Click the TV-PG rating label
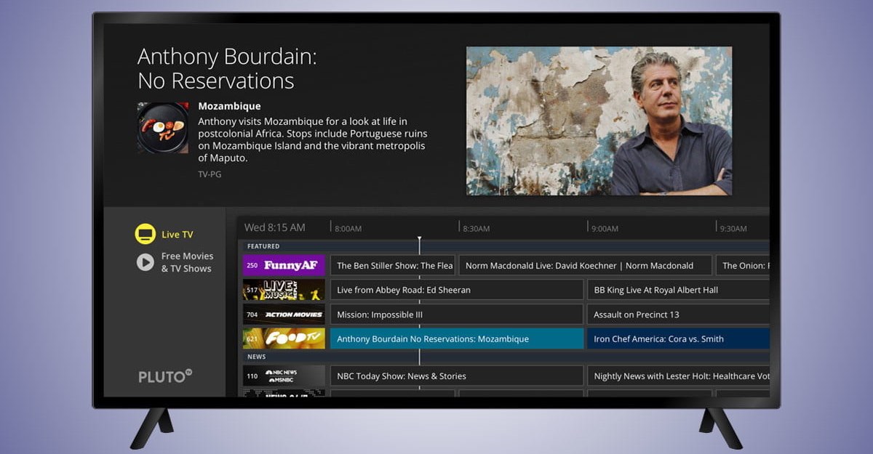Screen dimensions: 873x454 (210, 174)
